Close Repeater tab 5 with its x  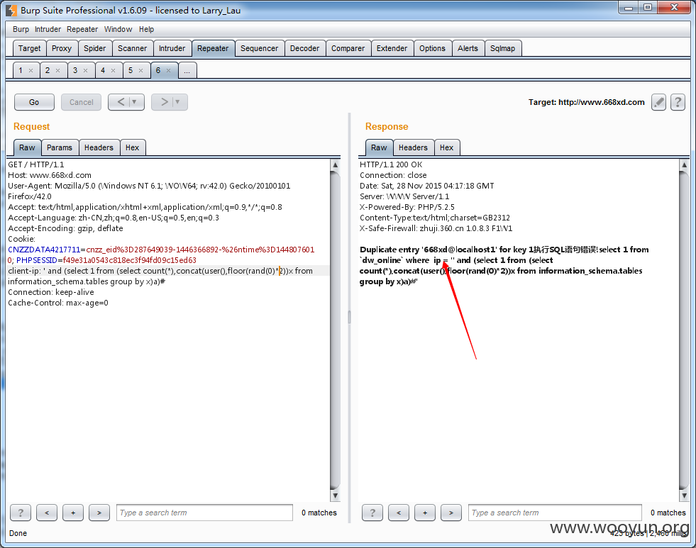pos(140,70)
